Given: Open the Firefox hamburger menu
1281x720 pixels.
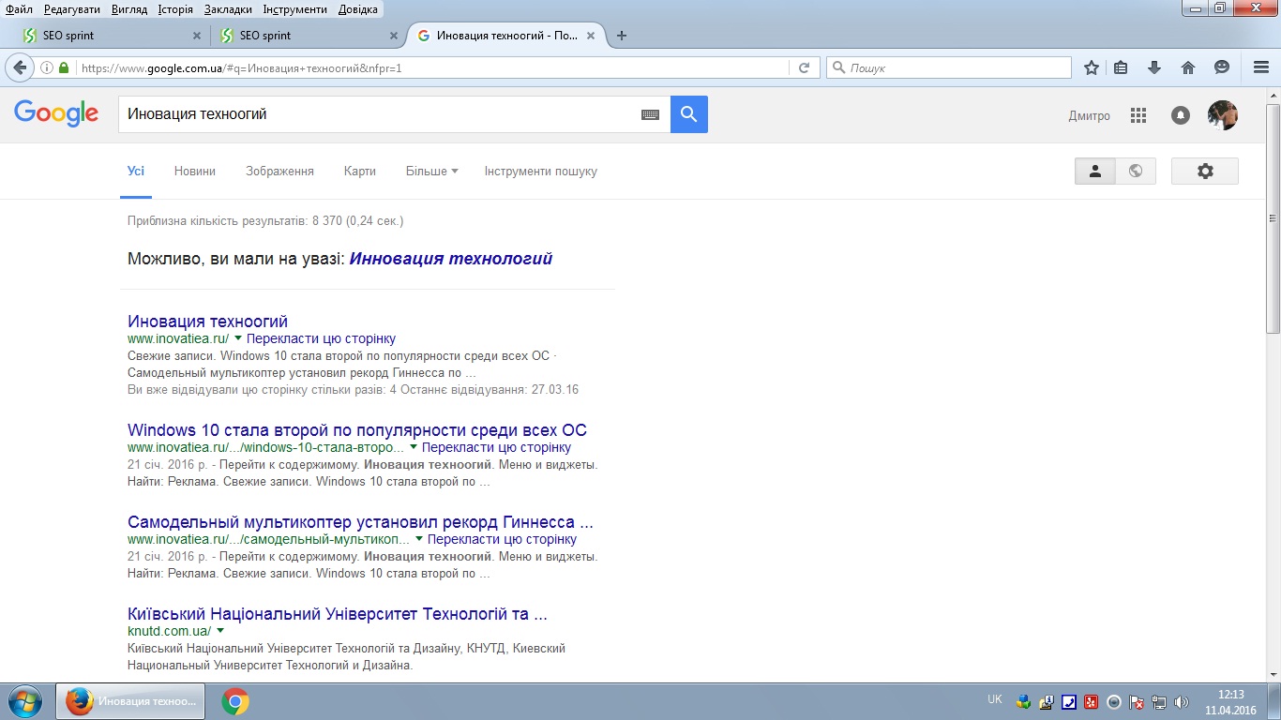Looking at the screenshot, I should pos(1261,67).
